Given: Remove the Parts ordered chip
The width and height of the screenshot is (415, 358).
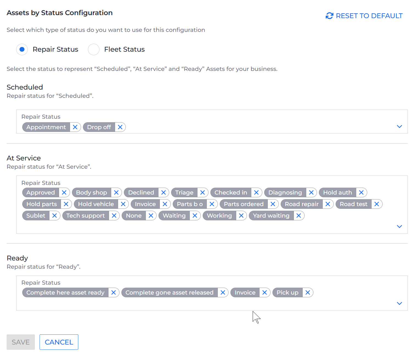Looking at the screenshot, I should [273, 204].
